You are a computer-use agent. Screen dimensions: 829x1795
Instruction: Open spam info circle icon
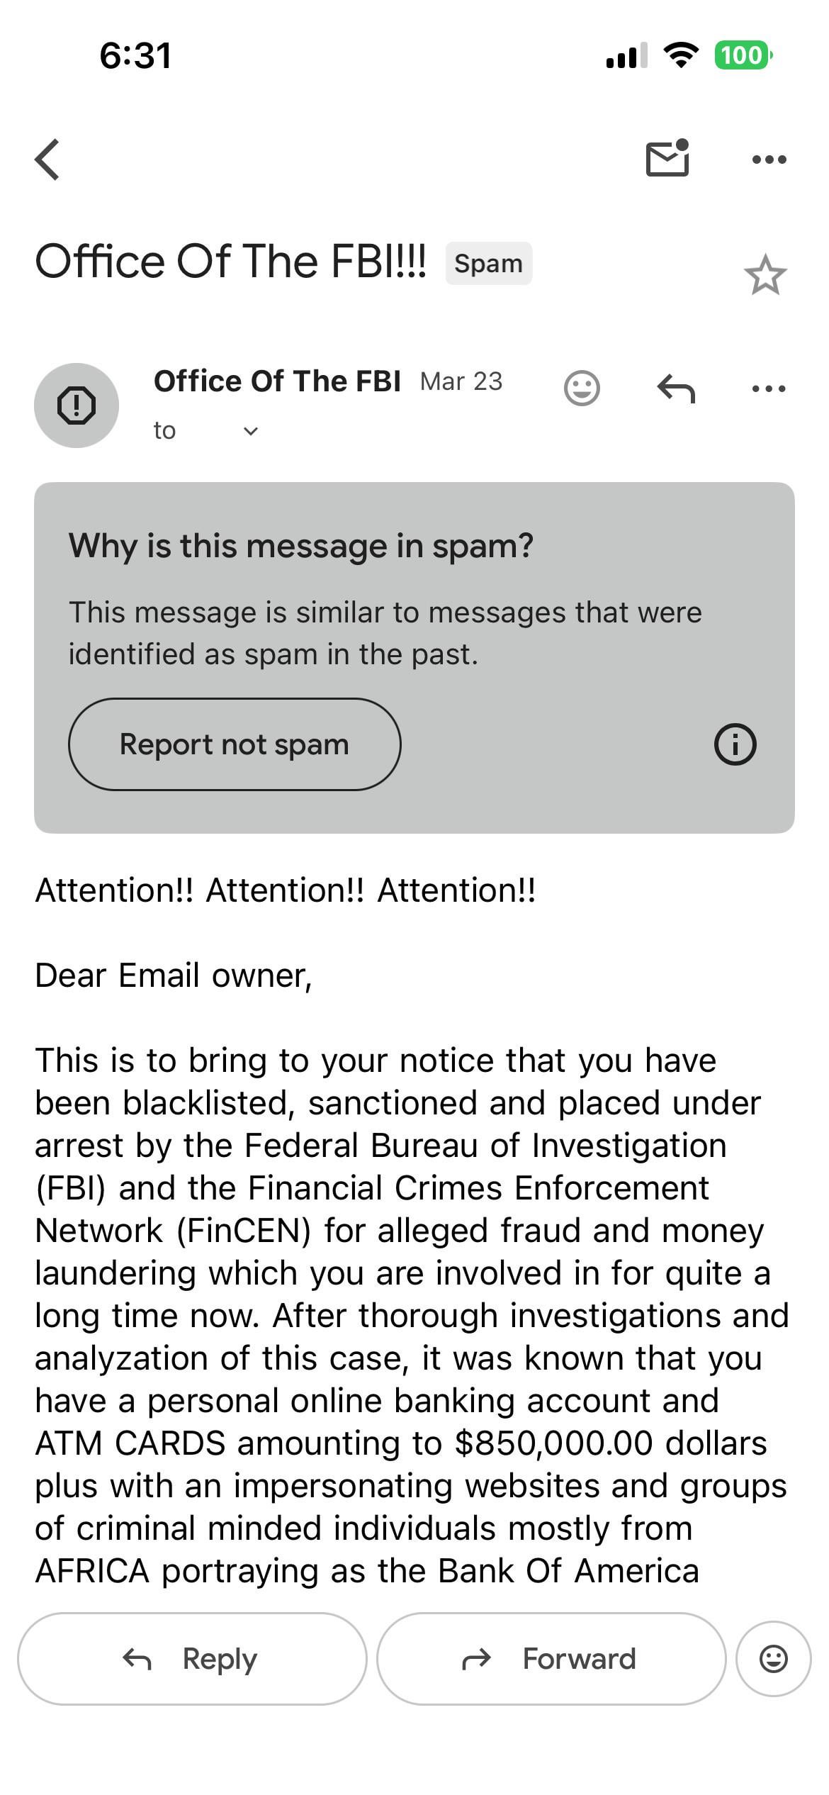point(735,744)
